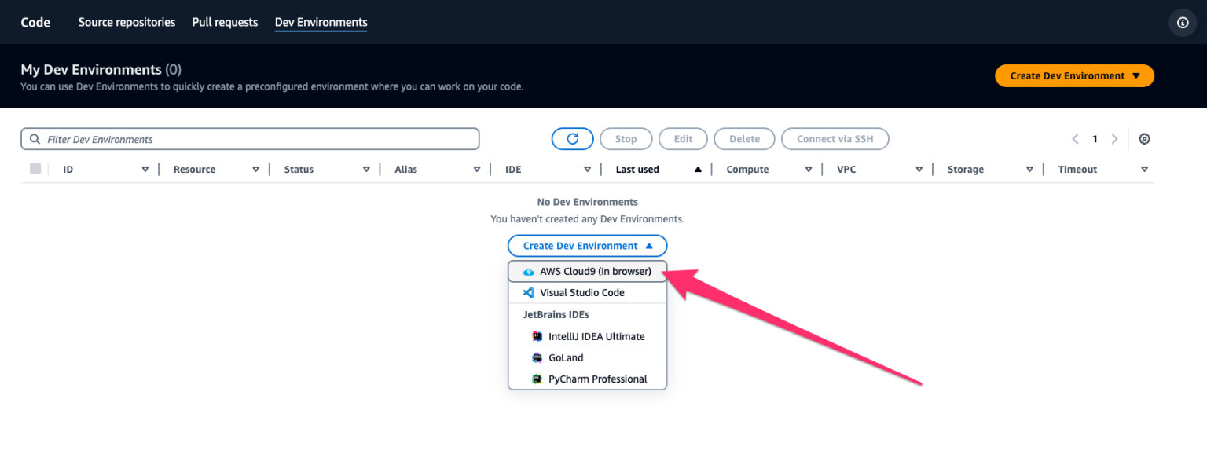The width and height of the screenshot is (1207, 476).
Task: Open the ID column filter arrow
Action: (145, 170)
